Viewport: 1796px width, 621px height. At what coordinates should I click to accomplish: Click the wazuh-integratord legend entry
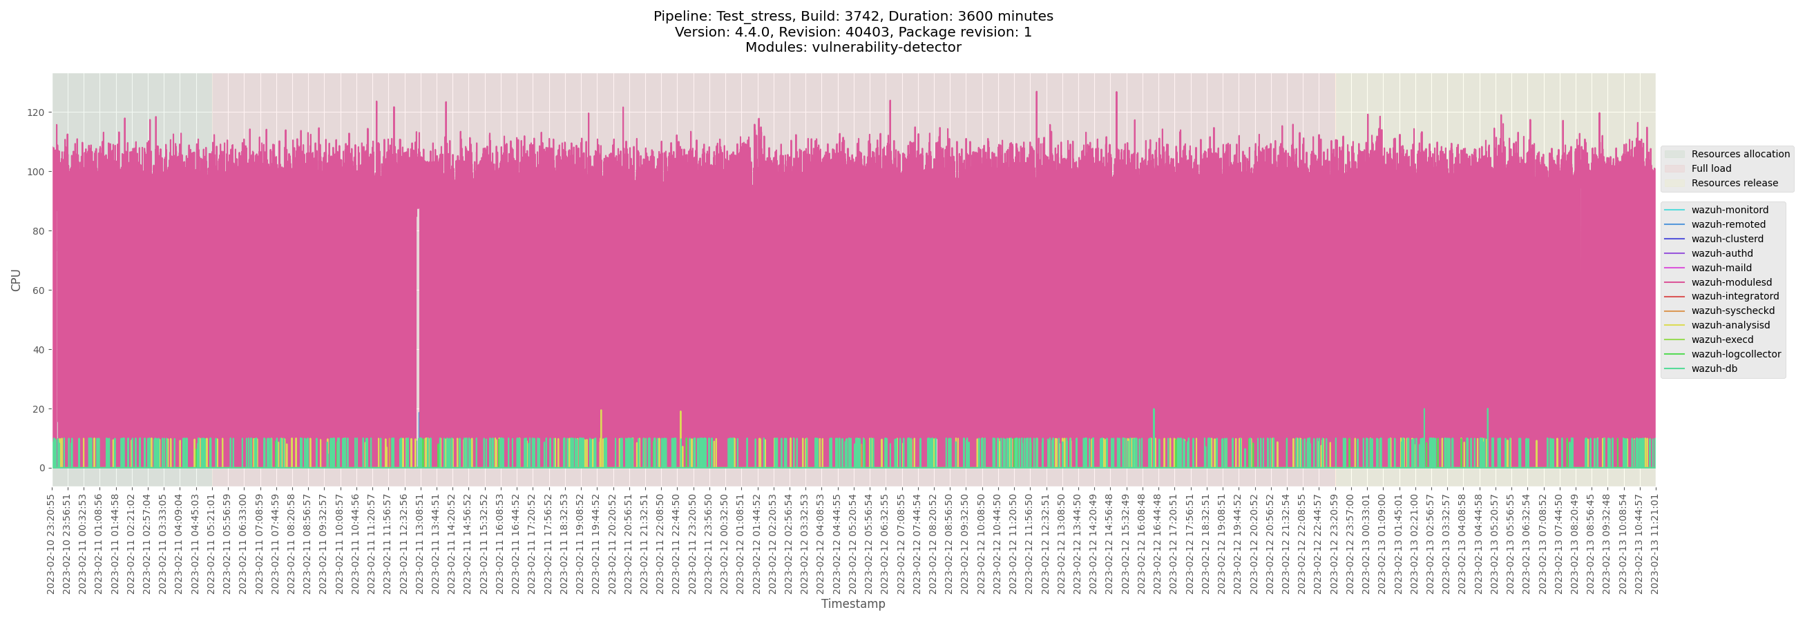click(x=1735, y=296)
